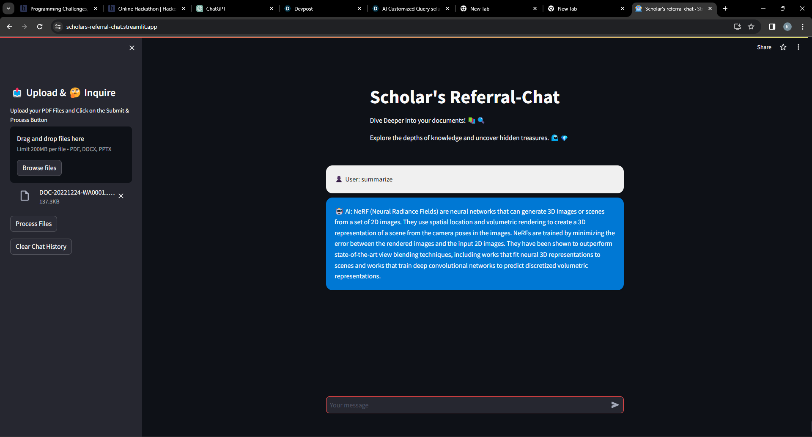
Task: Open Chrome's side panel icon
Action: point(771,26)
